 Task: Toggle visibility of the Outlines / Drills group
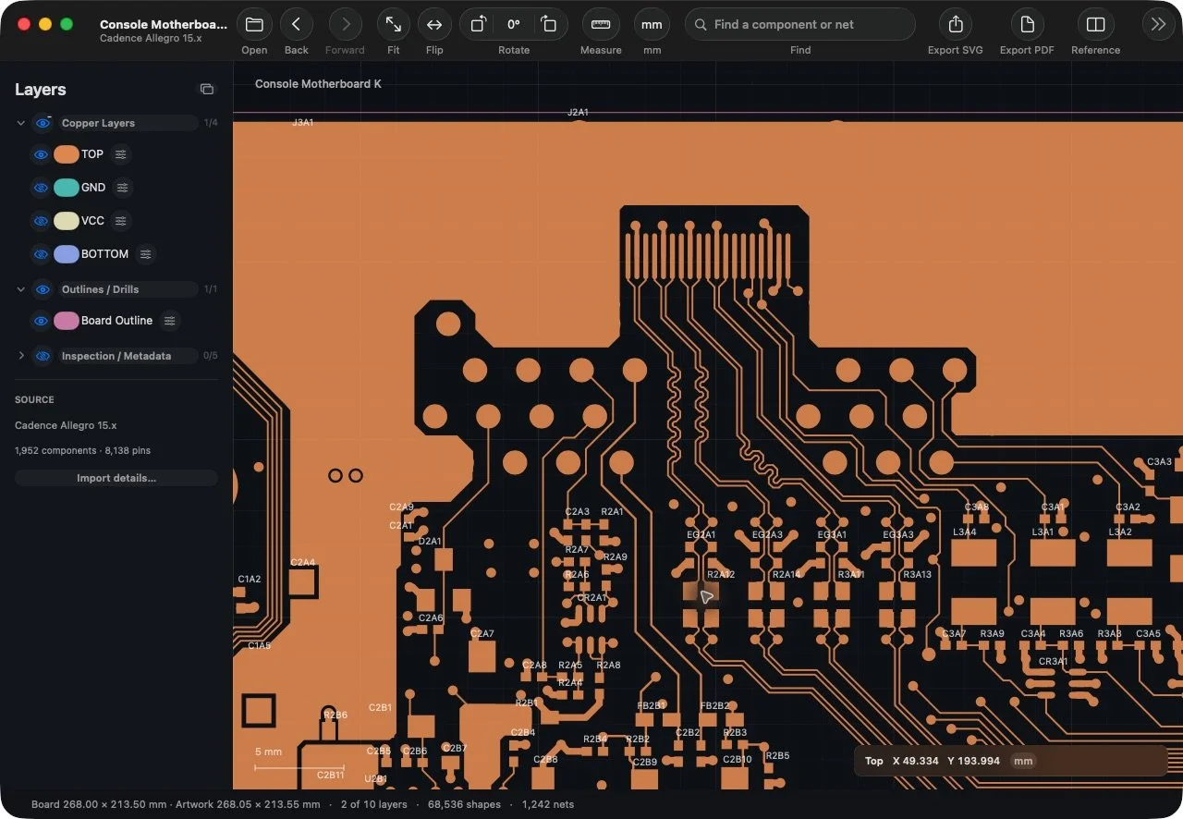43,289
